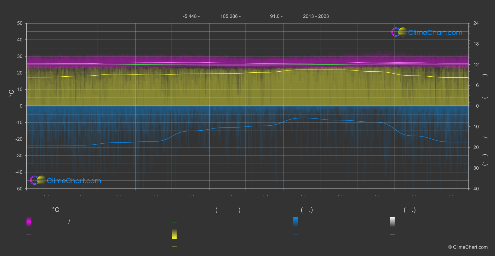Select the longitude value 105.286
This screenshot has height=256, width=495.
pos(229,16)
